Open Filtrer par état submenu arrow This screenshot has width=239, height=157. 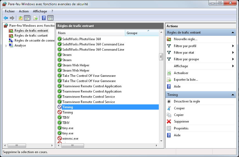233,53
